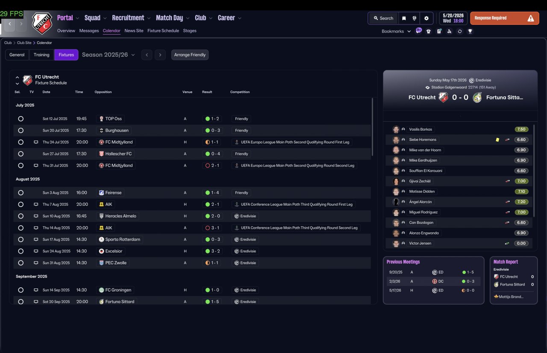Click the green substitution icon for Victor Jensen
The image size is (547, 353).
point(507,243)
